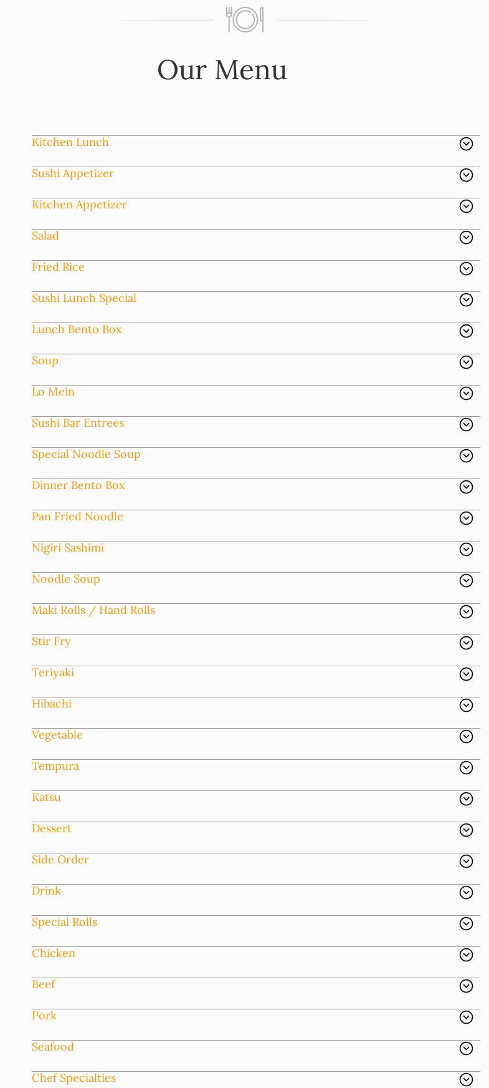Viewport: 489px width, 1088px height.
Task: Expand Soup using its arrow icon
Action: [x=466, y=362]
